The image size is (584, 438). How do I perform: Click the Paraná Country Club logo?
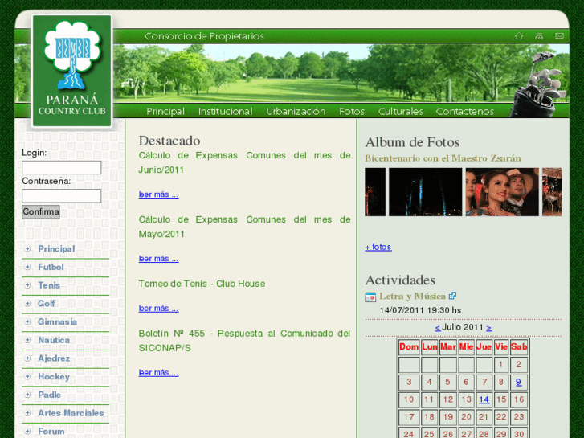(x=71, y=72)
